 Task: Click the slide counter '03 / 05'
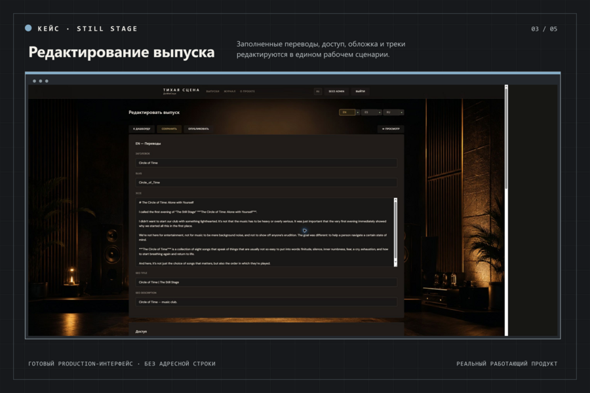point(544,29)
